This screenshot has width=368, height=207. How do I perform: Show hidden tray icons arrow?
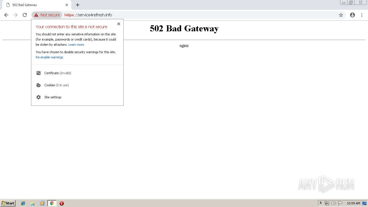321,203
